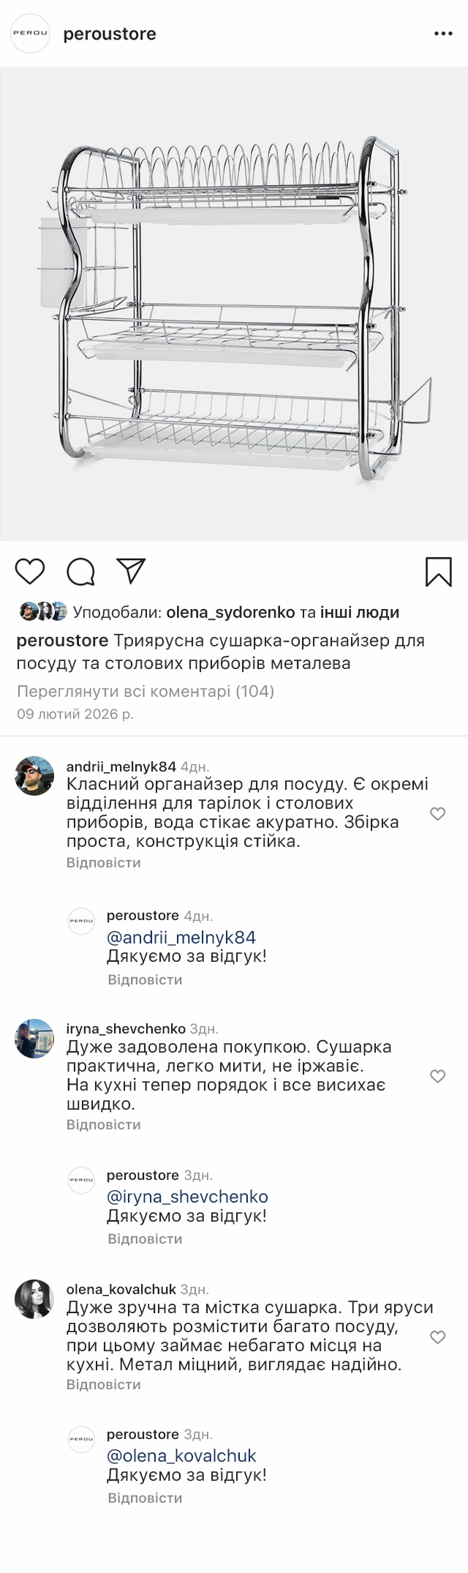Open olena_sydorenko's profile from likes

click(230, 612)
